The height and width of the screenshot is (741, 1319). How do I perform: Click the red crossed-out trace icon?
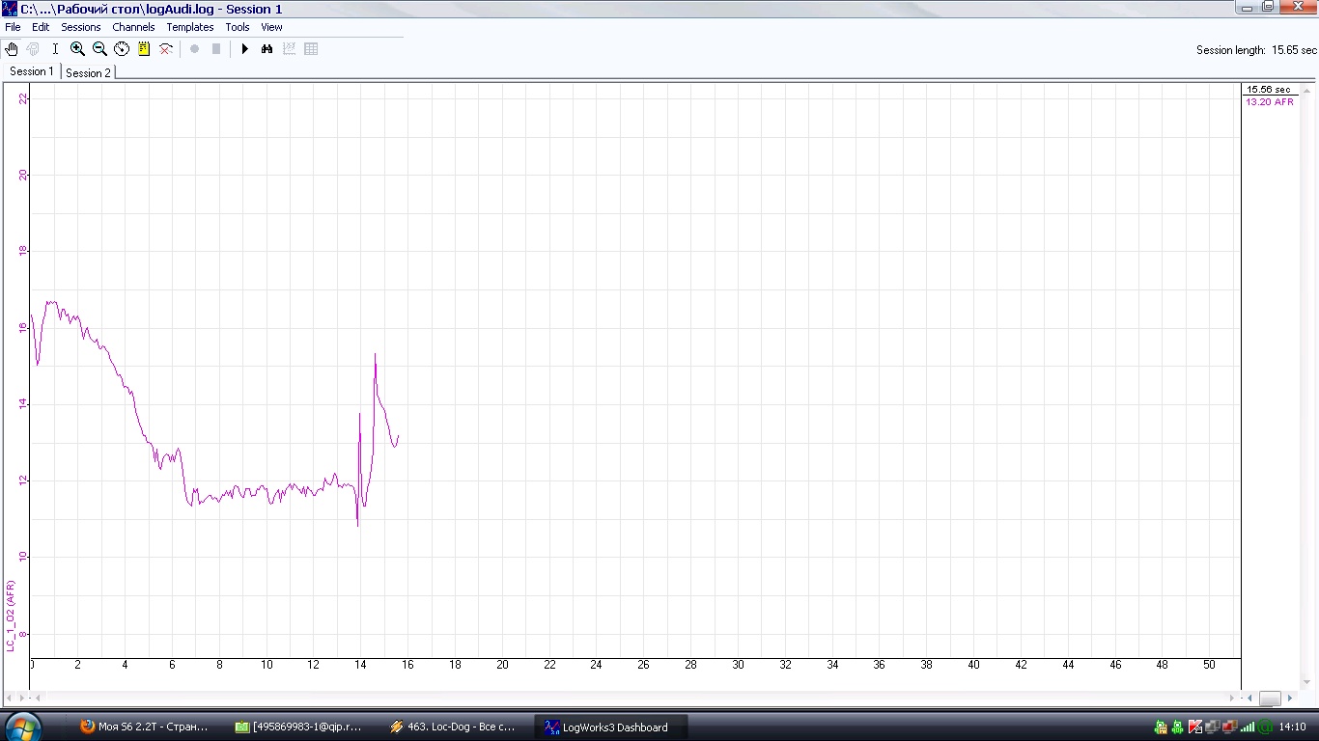tap(166, 49)
